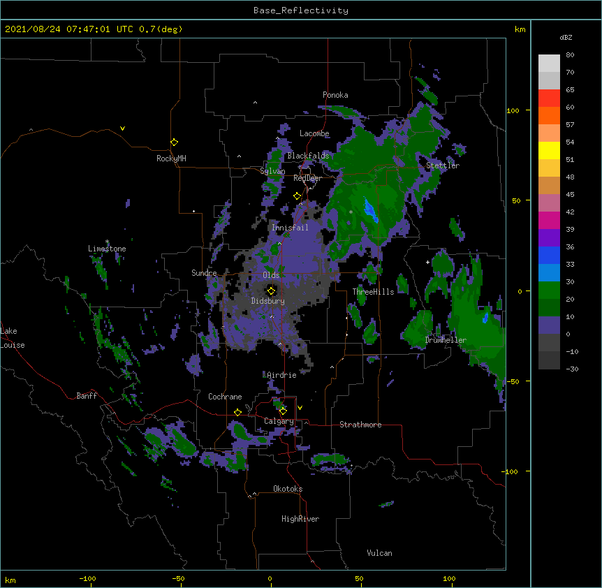Select the yellow 54 dBZ legend swatch

click(x=549, y=150)
